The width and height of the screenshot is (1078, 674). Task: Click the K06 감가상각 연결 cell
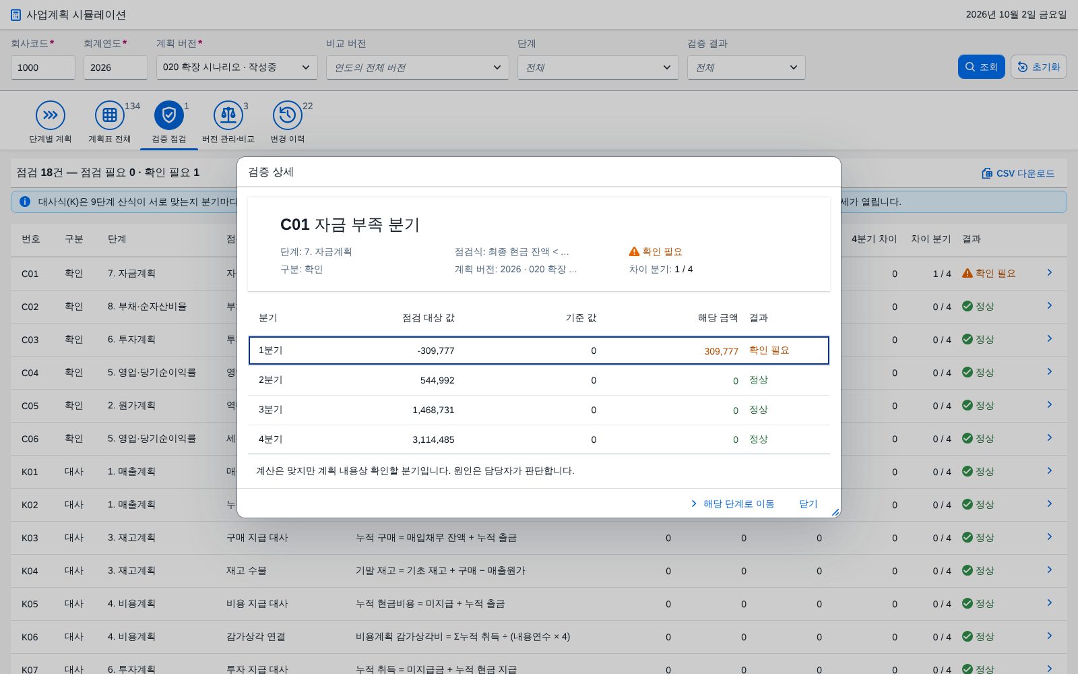click(x=256, y=636)
